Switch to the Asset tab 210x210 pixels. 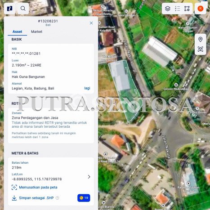[x=17, y=31]
